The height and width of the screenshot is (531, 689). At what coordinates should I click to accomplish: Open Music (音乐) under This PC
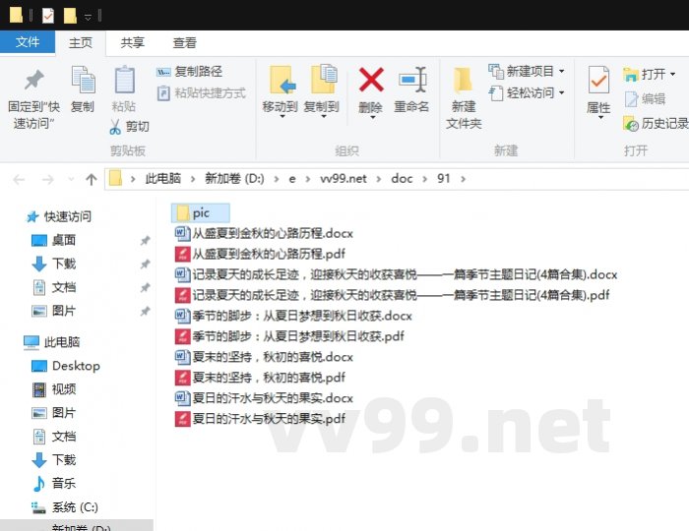click(53, 483)
